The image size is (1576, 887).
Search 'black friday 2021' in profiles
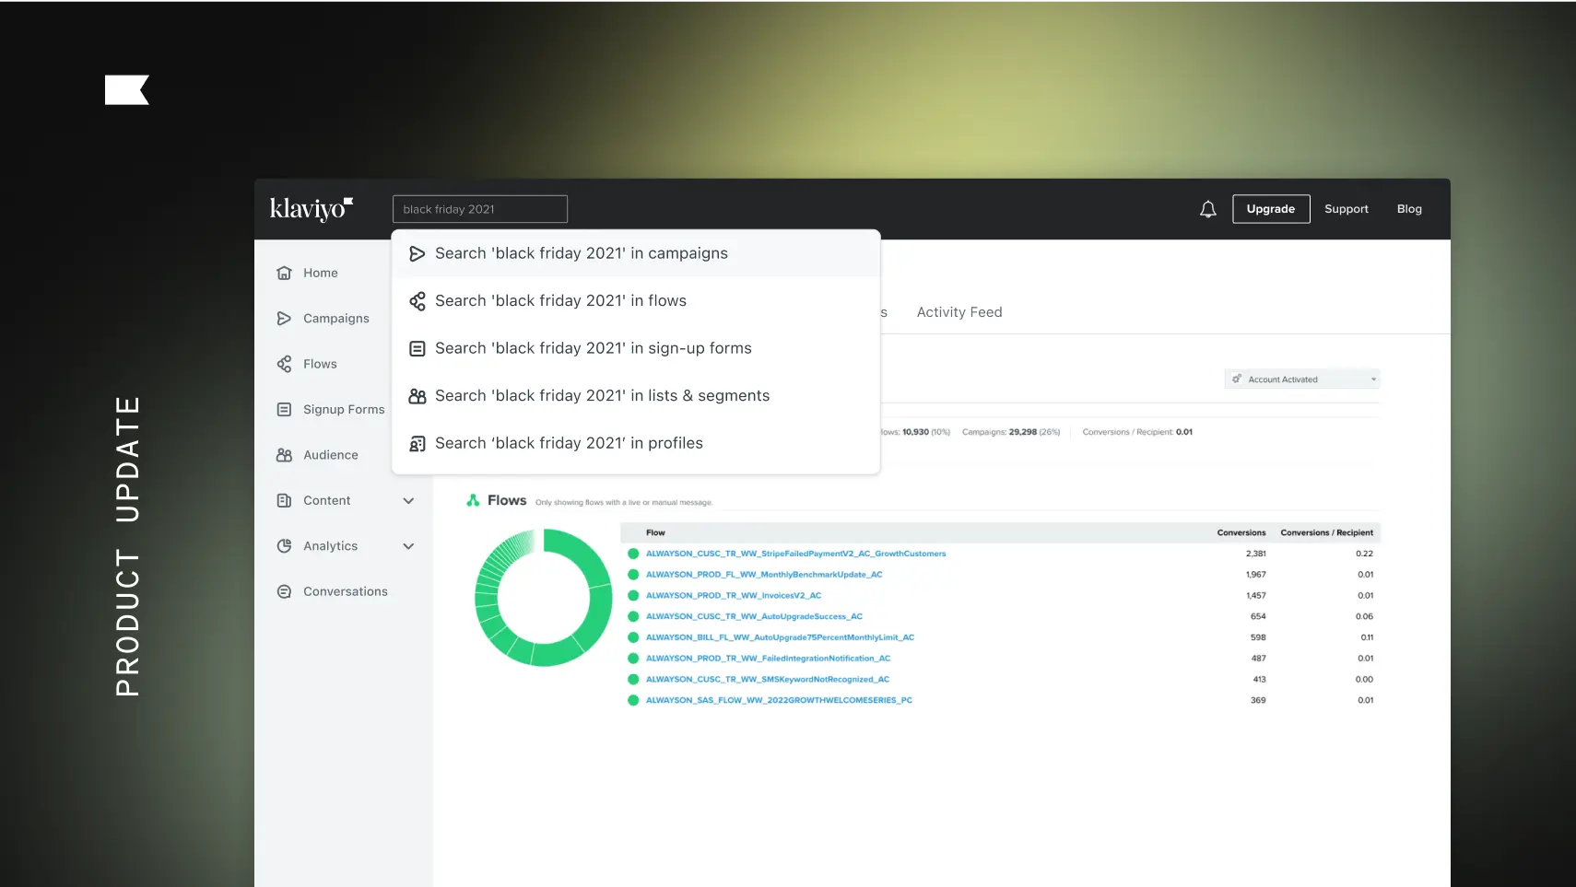click(636, 444)
